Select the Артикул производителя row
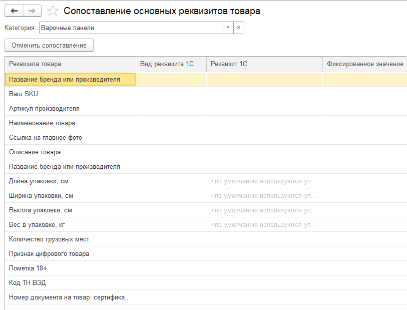 pyautogui.click(x=206, y=108)
